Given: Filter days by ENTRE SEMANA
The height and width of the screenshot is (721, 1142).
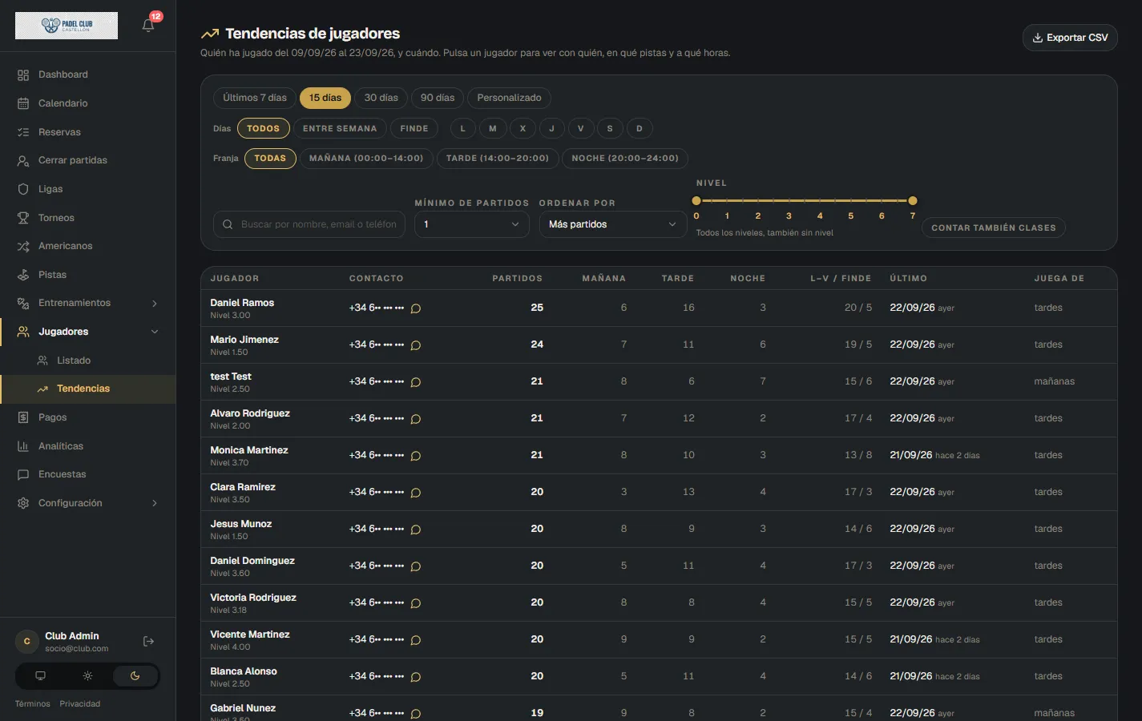Looking at the screenshot, I should pyautogui.click(x=340, y=128).
